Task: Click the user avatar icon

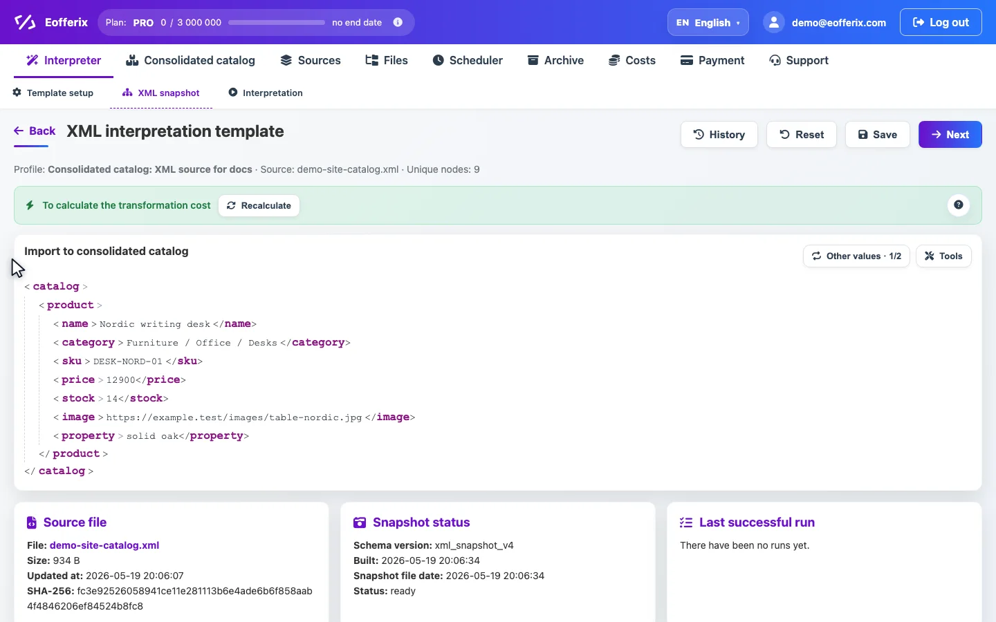Action: pyautogui.click(x=774, y=22)
